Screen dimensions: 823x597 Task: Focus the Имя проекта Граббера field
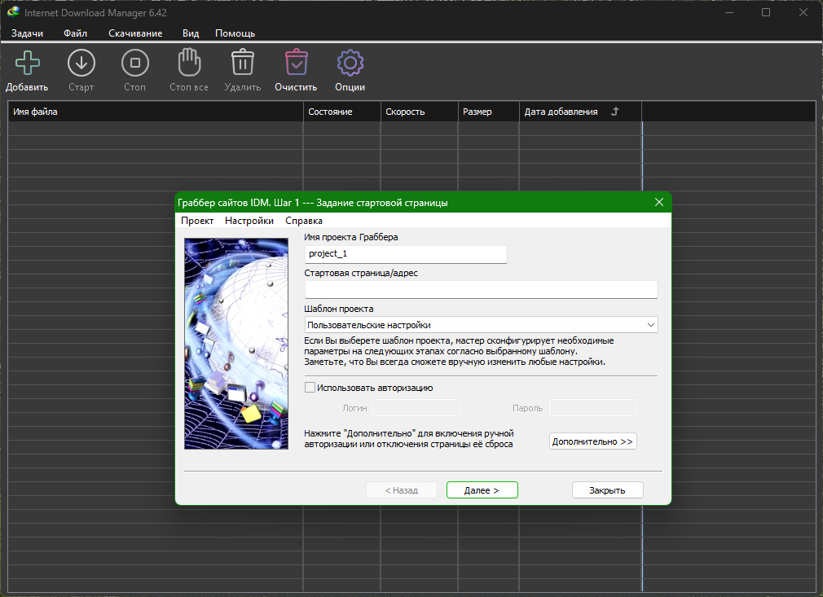(x=405, y=254)
